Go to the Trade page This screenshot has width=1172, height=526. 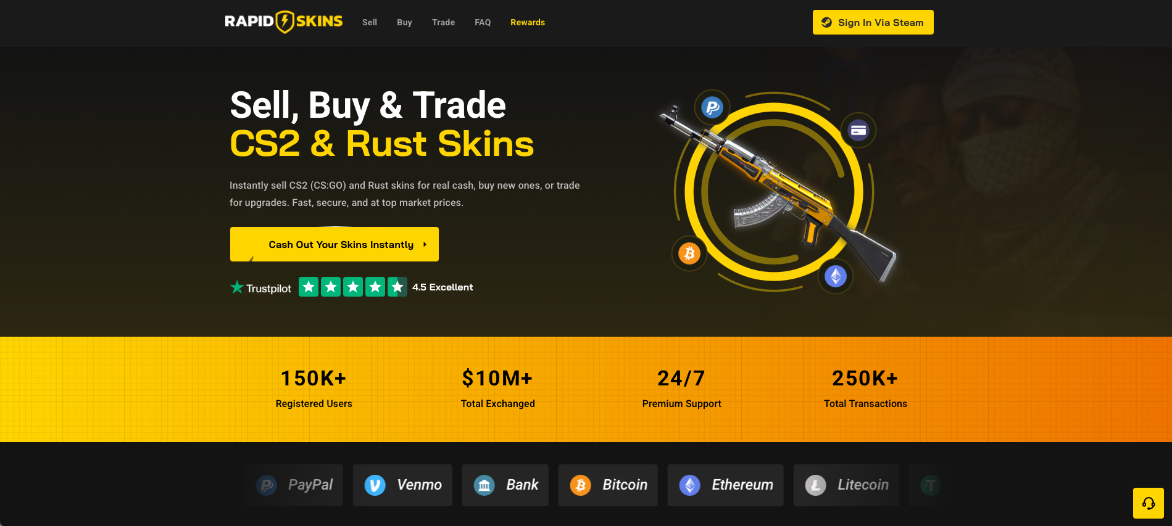point(443,22)
